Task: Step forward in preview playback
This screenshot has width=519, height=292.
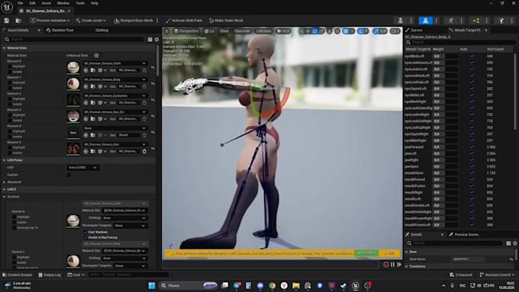Action: 399,265
